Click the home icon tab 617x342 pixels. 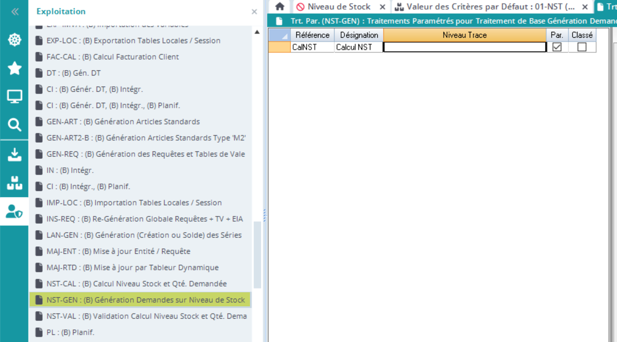pos(280,7)
